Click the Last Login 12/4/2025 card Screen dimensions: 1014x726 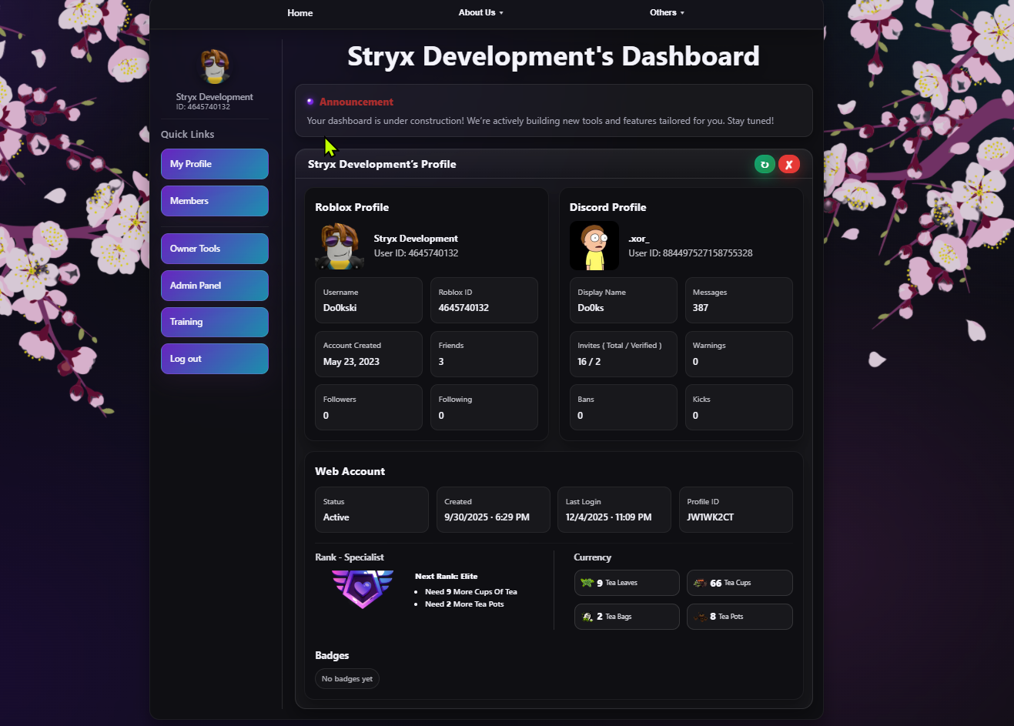coord(614,510)
